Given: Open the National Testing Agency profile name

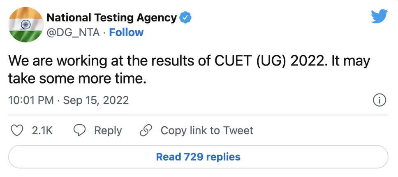Looking at the screenshot, I should click(x=112, y=18).
